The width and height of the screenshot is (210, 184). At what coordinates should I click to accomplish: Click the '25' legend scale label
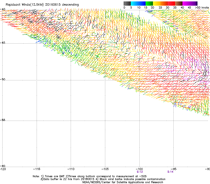(160, 8)
